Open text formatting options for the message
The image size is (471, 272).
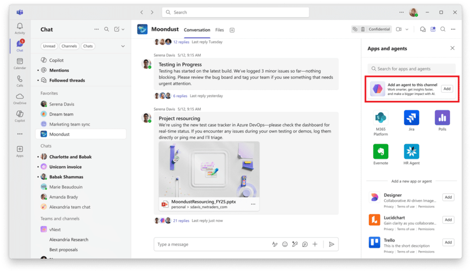click(275, 244)
